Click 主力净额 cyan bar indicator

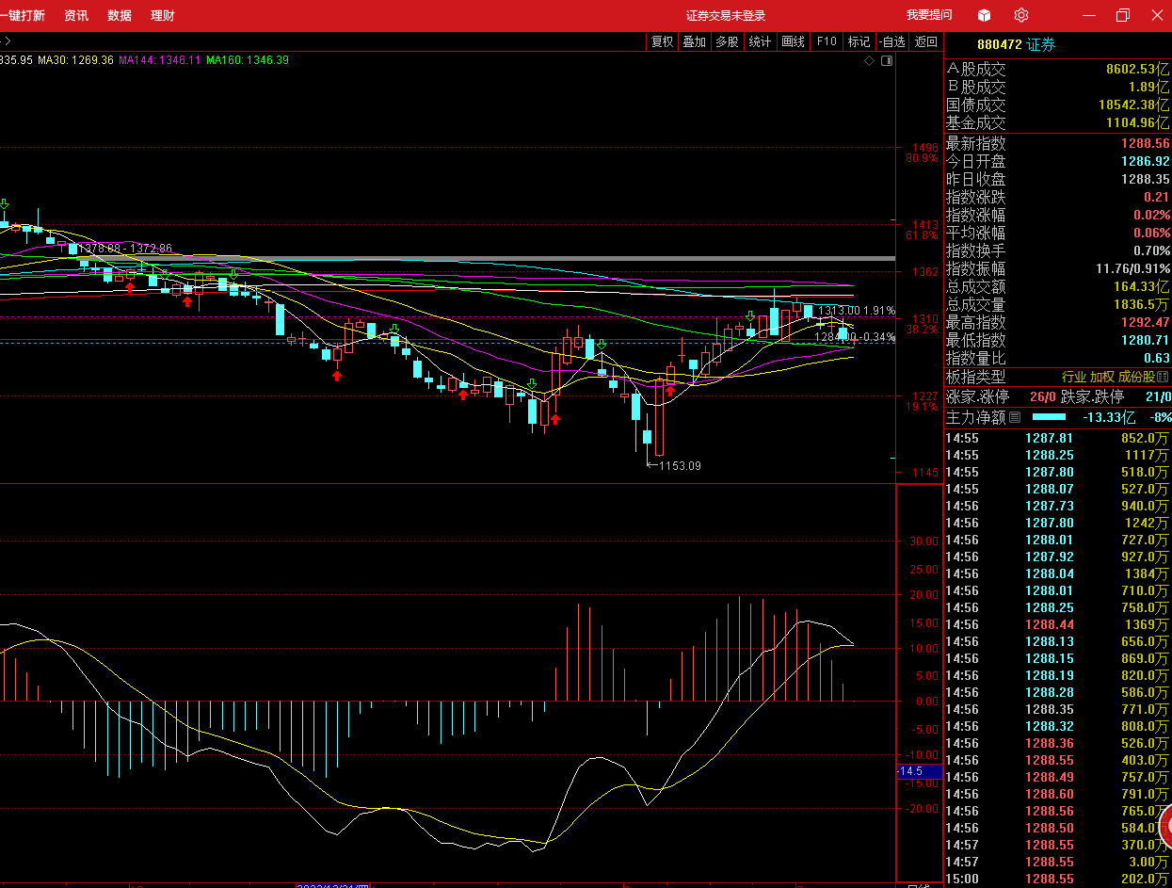[1049, 416]
